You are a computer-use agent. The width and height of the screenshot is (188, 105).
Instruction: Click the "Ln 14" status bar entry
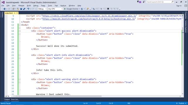tap(85, 103)
